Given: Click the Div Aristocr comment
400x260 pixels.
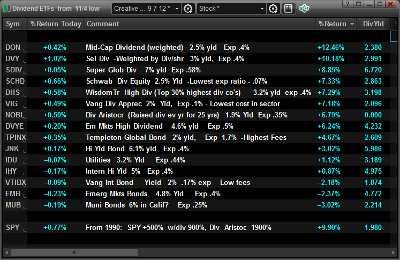Looking at the screenshot, I should pyautogui.click(x=186, y=115).
